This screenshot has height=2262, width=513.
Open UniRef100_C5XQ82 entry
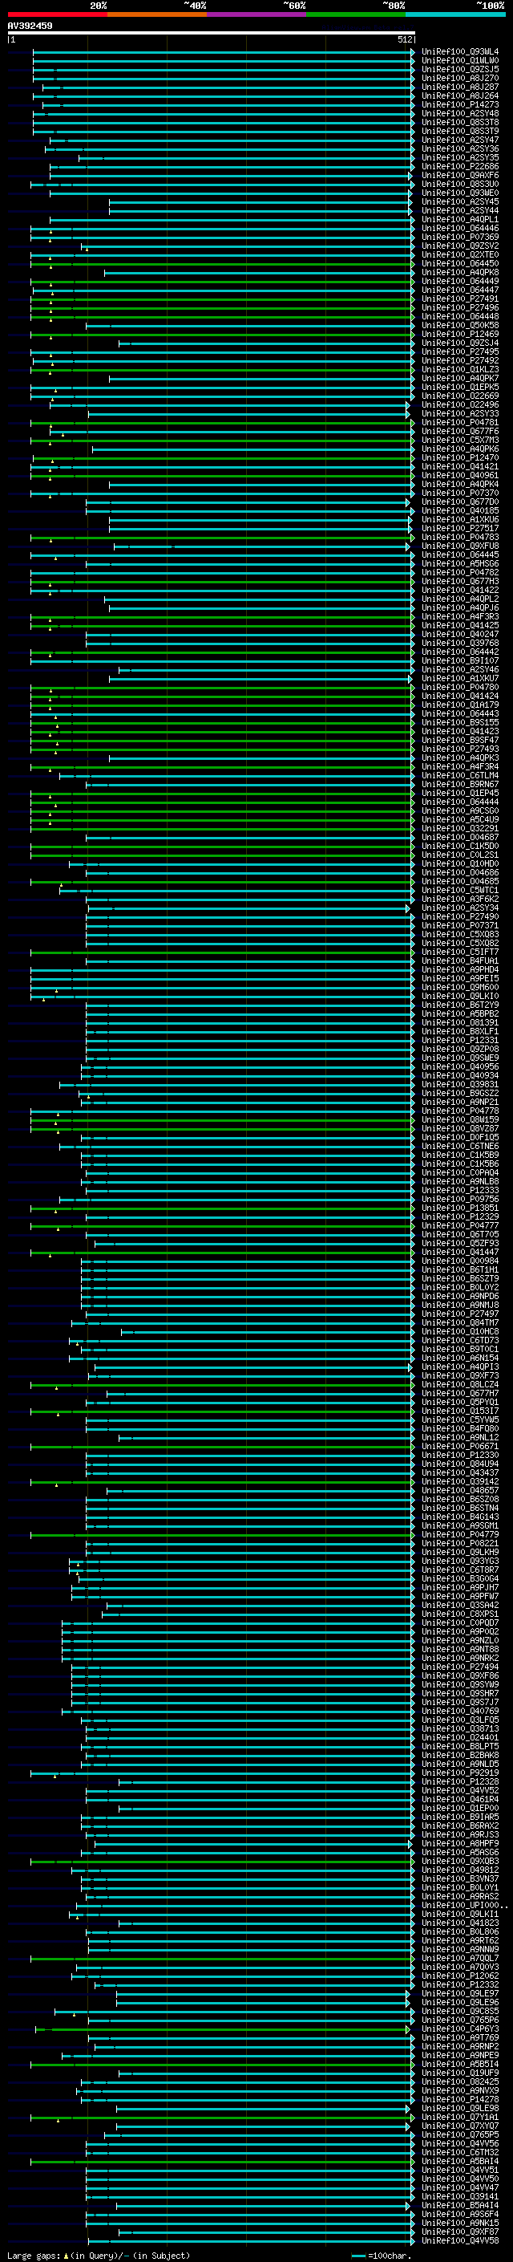460,943
